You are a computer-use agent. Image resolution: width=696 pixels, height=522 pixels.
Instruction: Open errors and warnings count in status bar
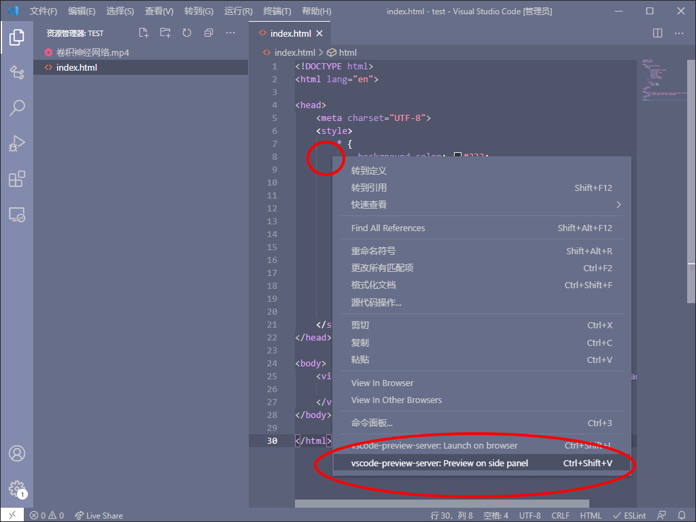[47, 515]
